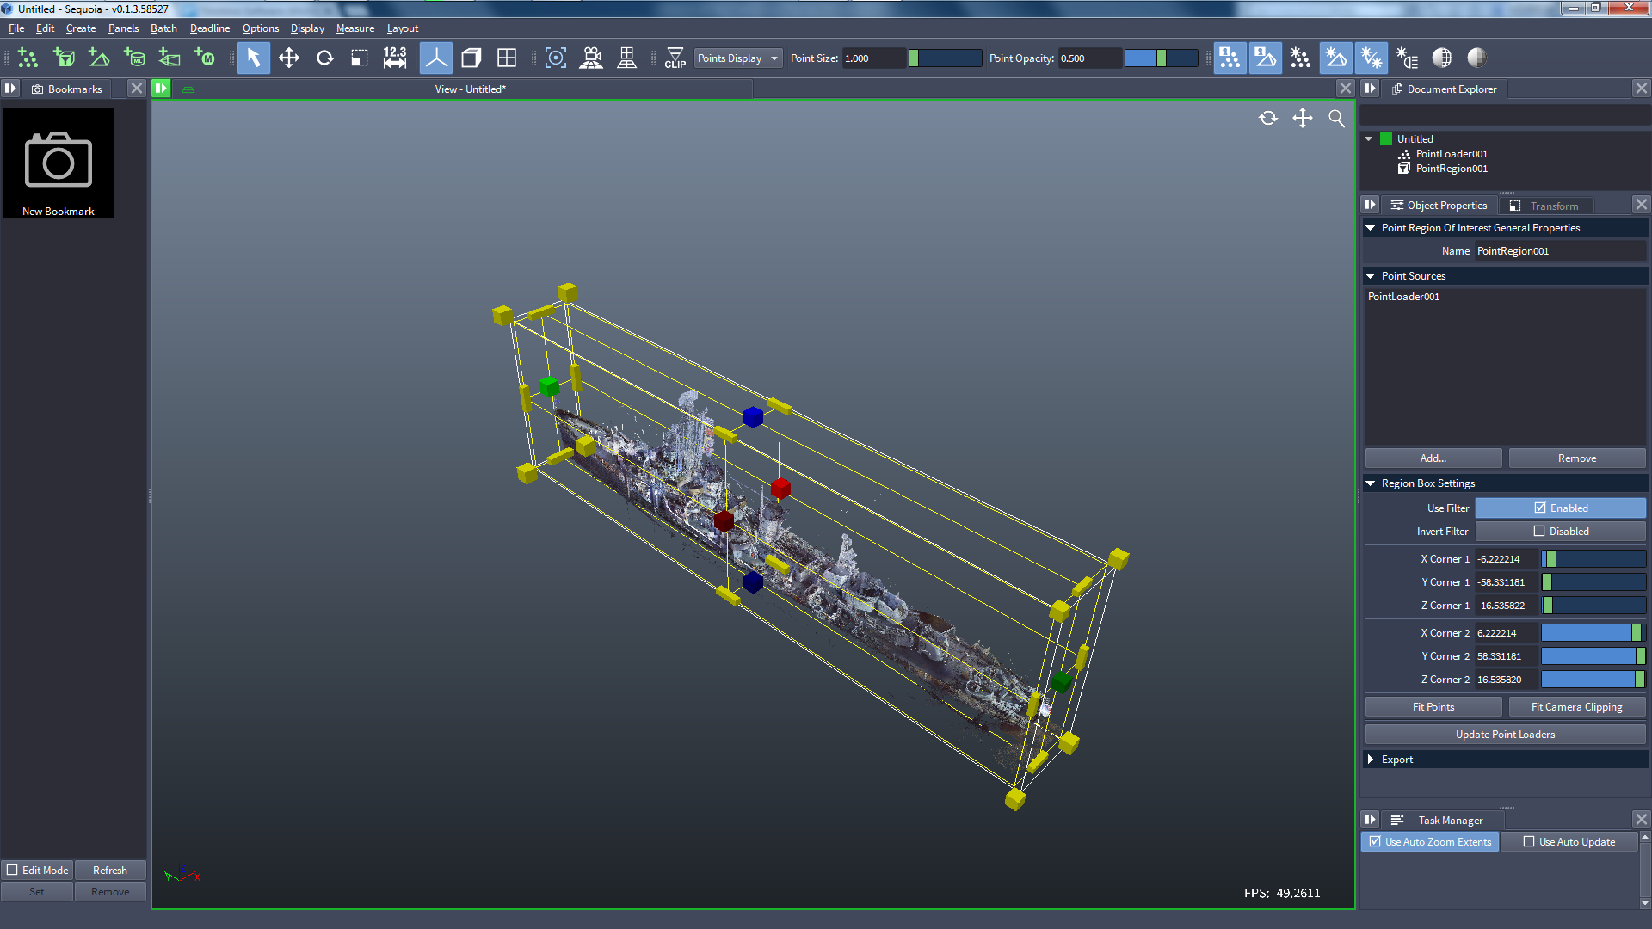Toggle the lit points display icon
This screenshot has height=929, width=1652.
(1230, 58)
